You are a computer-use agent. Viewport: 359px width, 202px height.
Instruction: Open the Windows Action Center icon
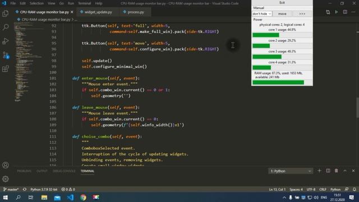pos(352,197)
